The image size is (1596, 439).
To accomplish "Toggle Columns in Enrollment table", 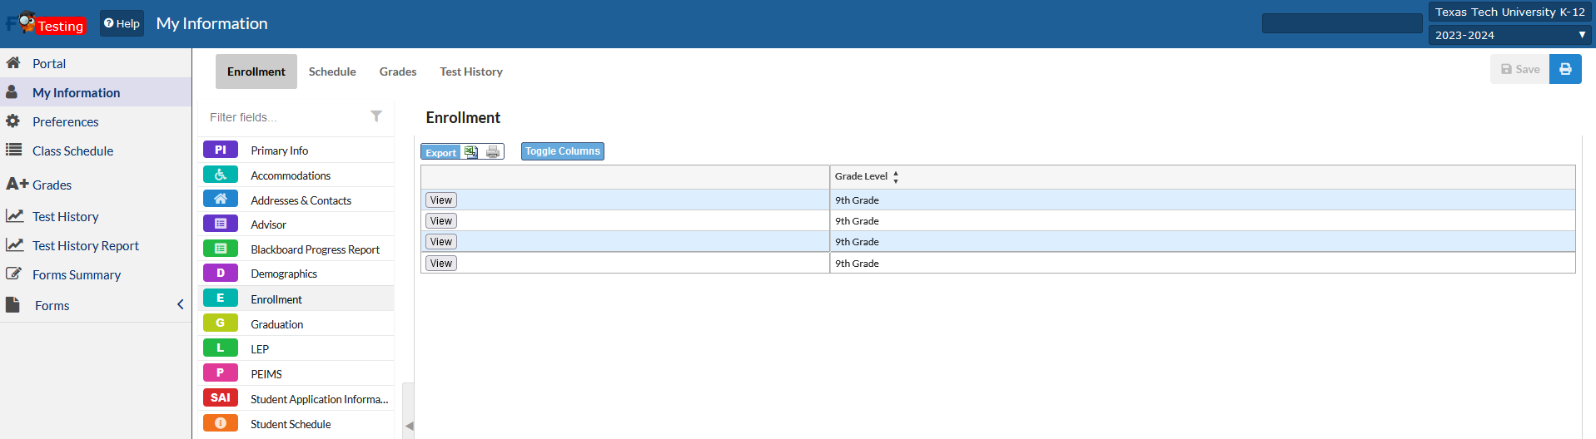I will coord(562,151).
